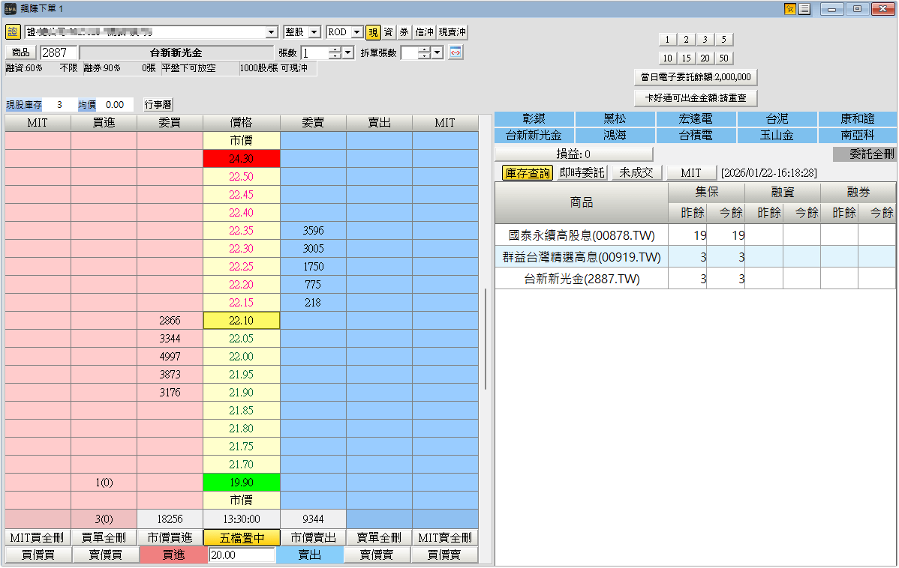Select 台積電 from the watchlist
The image size is (899, 568).
pos(696,136)
